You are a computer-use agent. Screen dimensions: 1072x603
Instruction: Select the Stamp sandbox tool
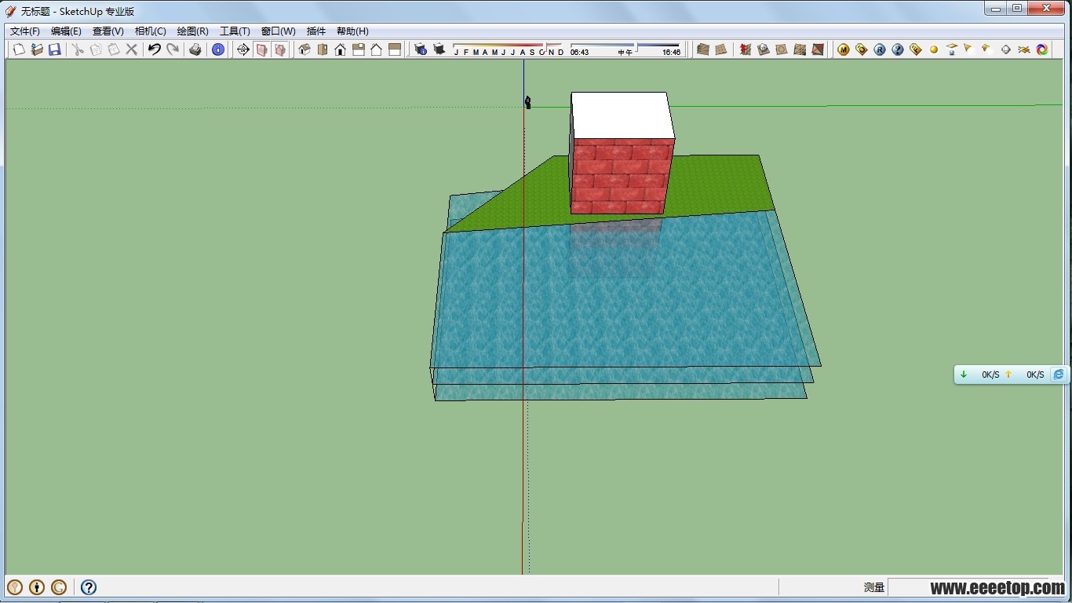(x=764, y=49)
